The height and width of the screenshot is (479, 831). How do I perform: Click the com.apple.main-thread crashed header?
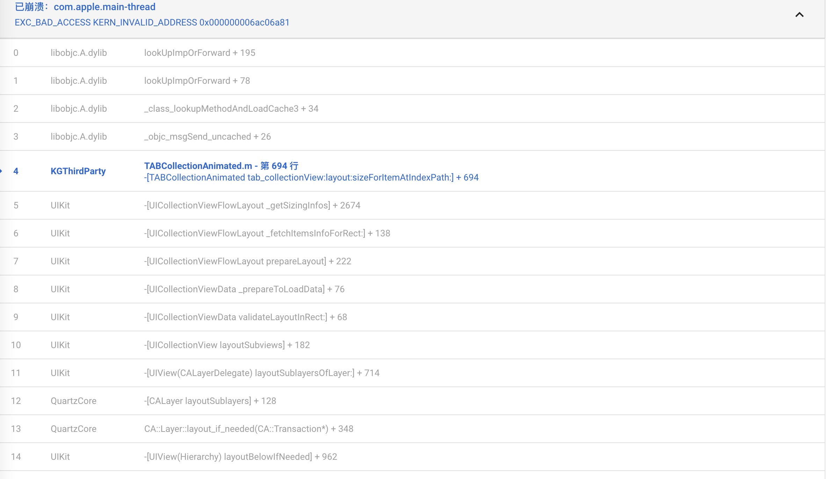85,7
